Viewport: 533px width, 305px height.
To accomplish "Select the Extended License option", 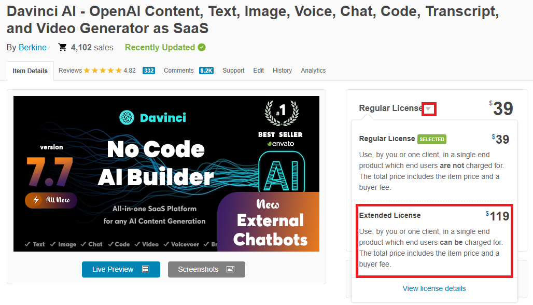I will tap(434, 240).
